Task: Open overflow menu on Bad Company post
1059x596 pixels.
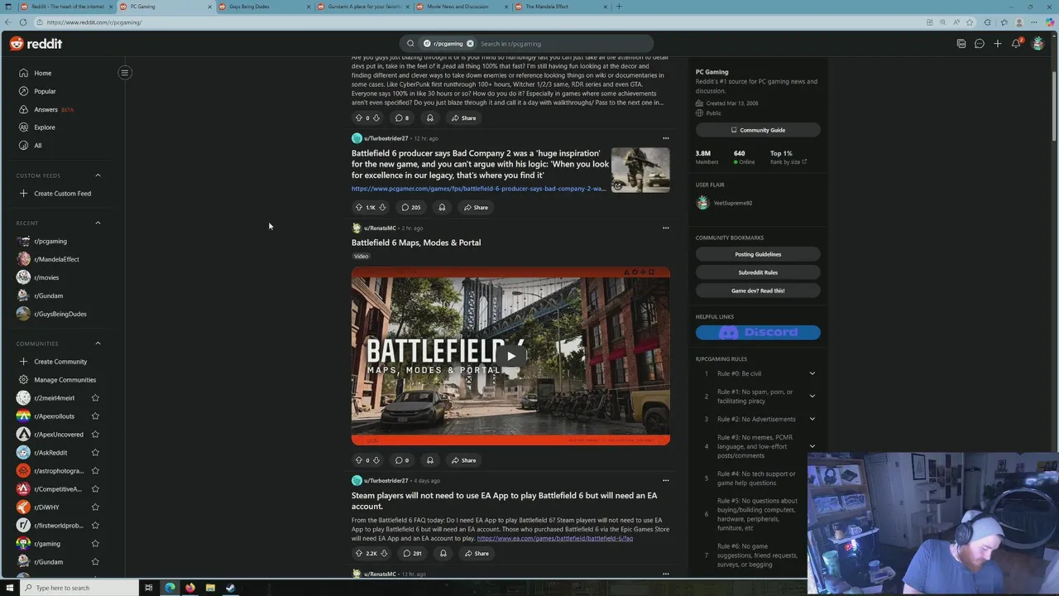Action: (x=665, y=138)
